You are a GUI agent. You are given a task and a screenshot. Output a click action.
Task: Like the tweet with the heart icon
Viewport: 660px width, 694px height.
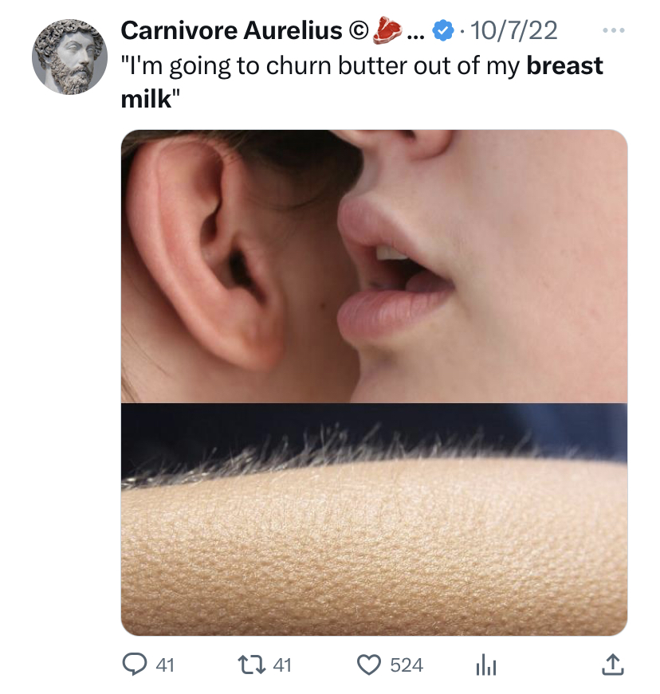coord(369,665)
